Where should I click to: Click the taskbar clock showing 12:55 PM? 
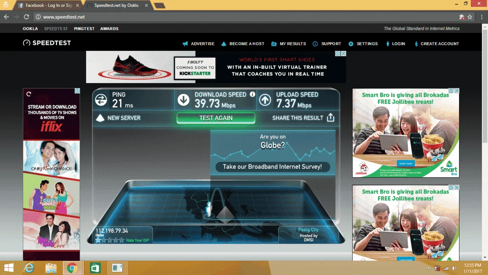tap(472, 268)
